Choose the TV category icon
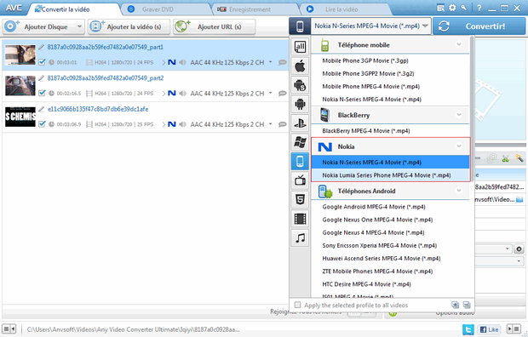The image size is (528, 337). tap(300, 180)
